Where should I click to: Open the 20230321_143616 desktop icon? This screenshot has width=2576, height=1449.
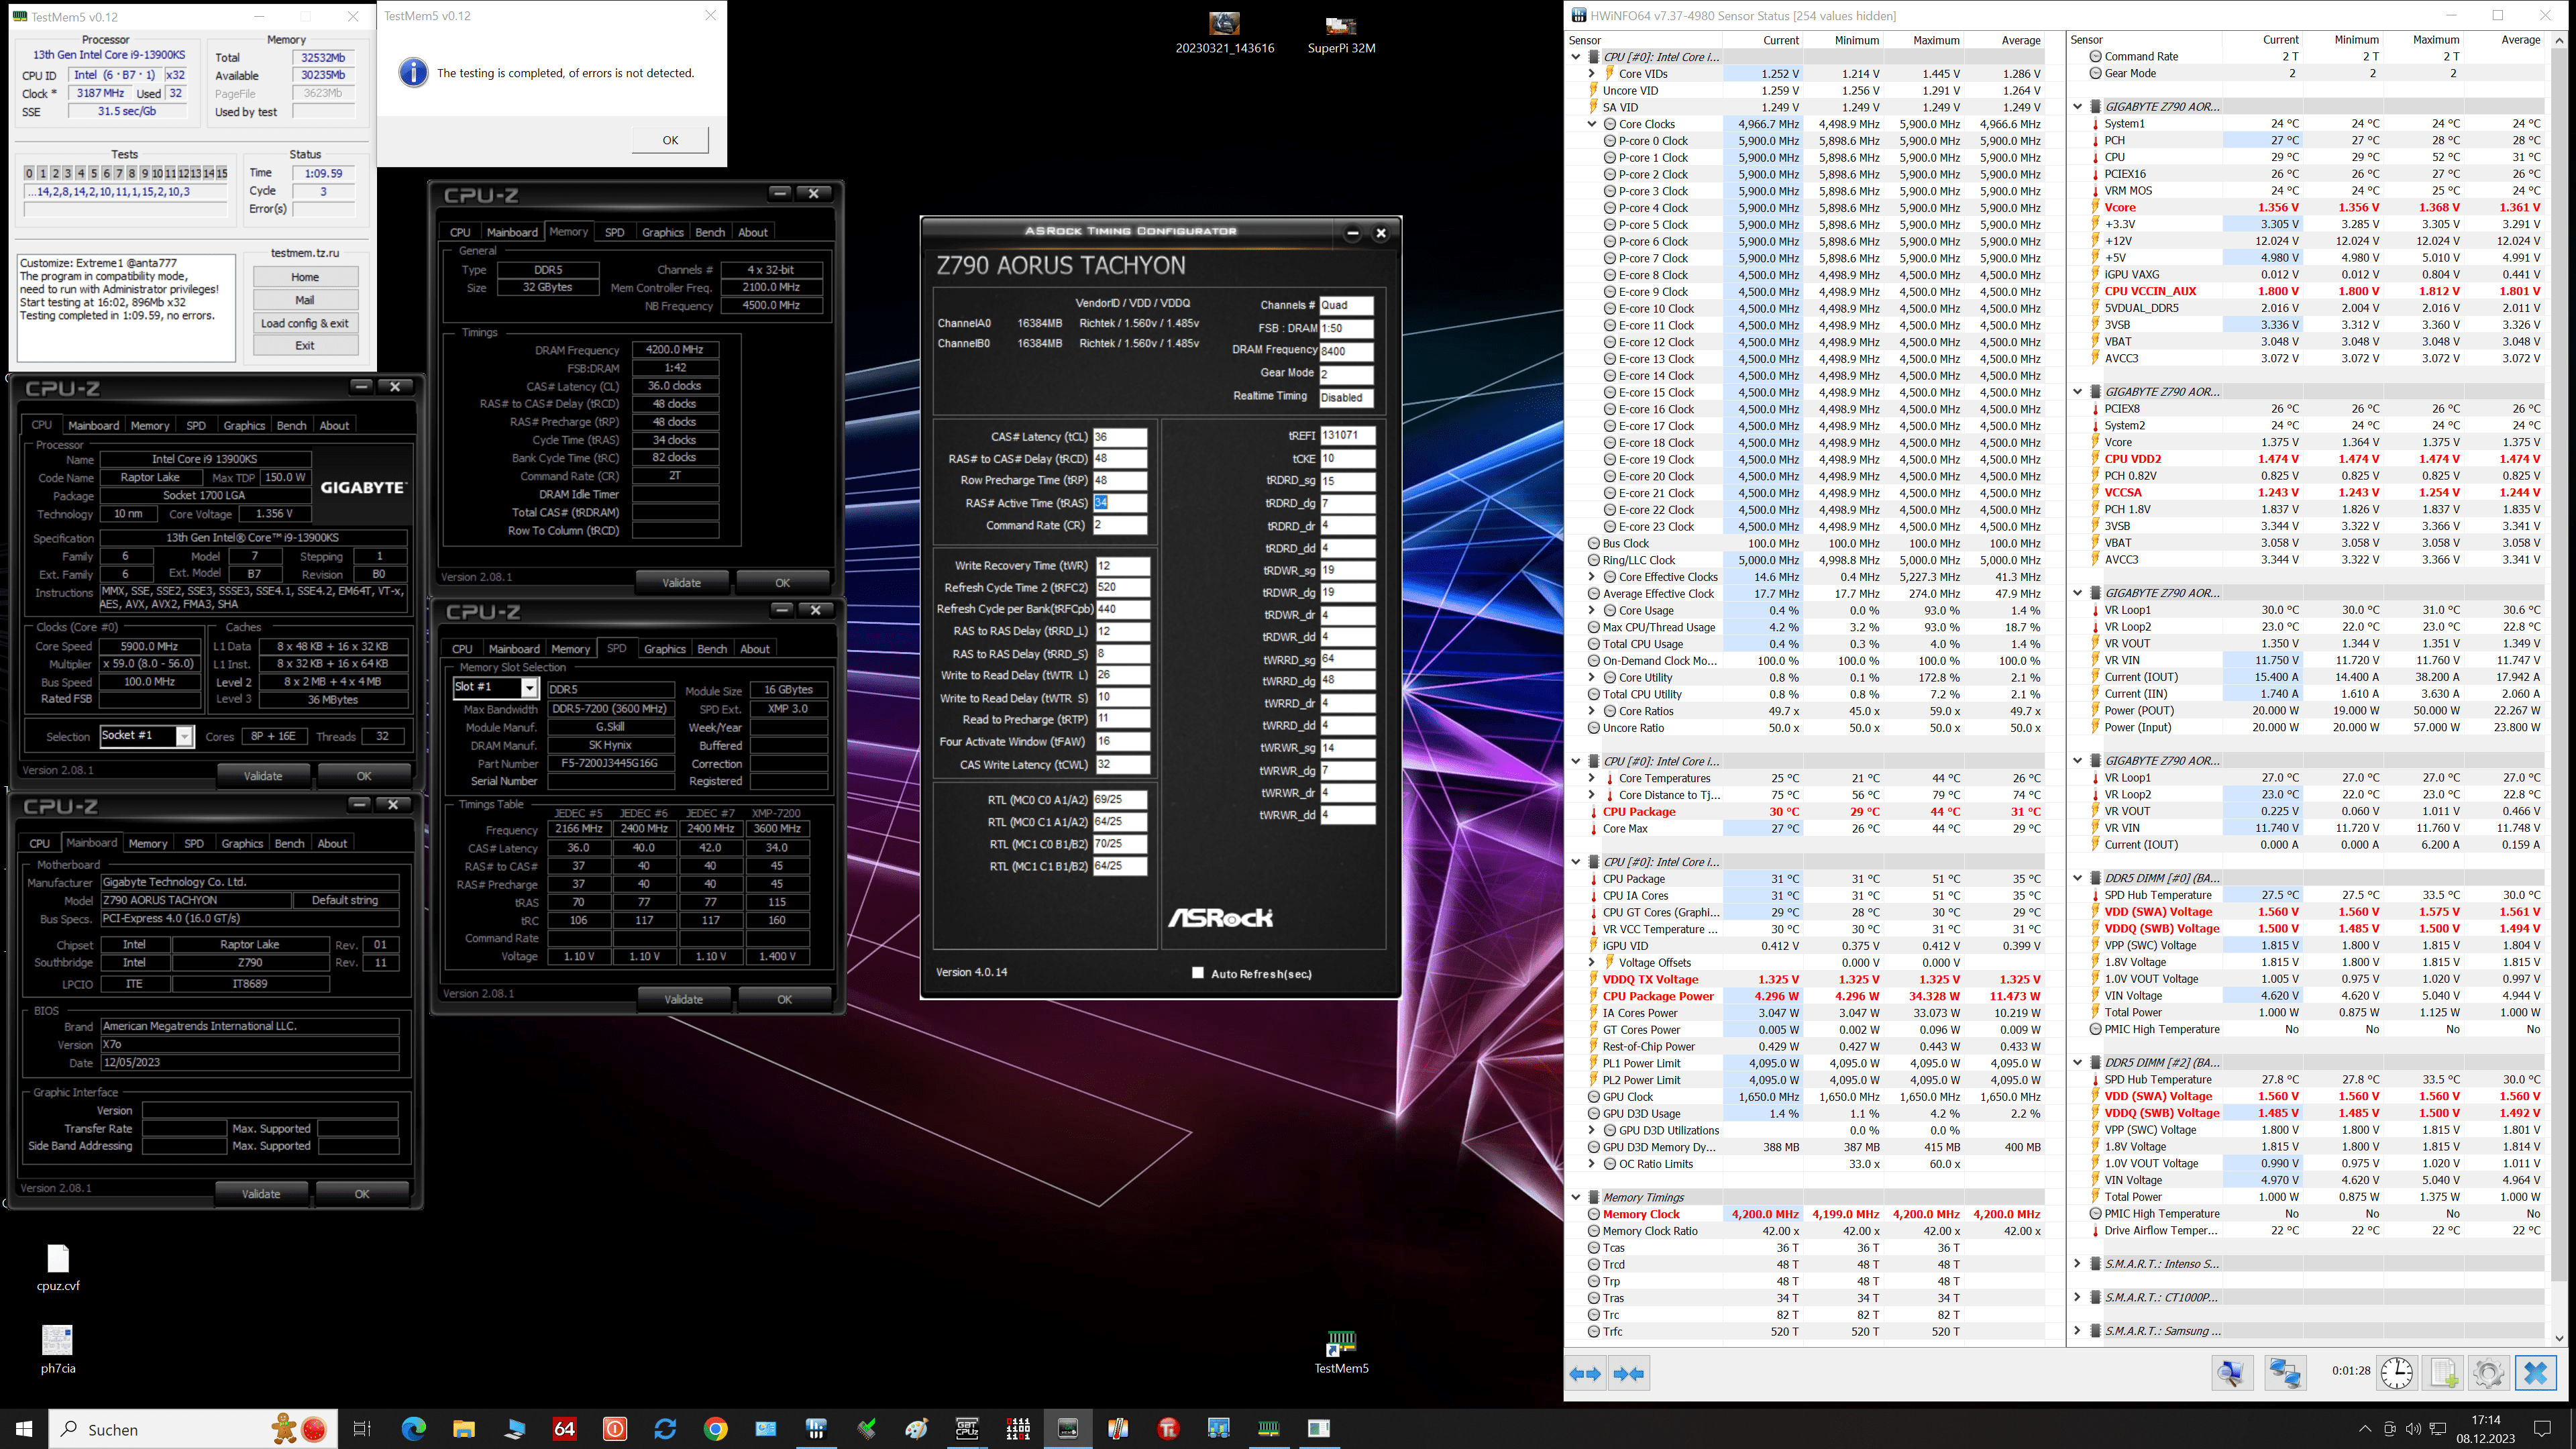click(x=1224, y=33)
